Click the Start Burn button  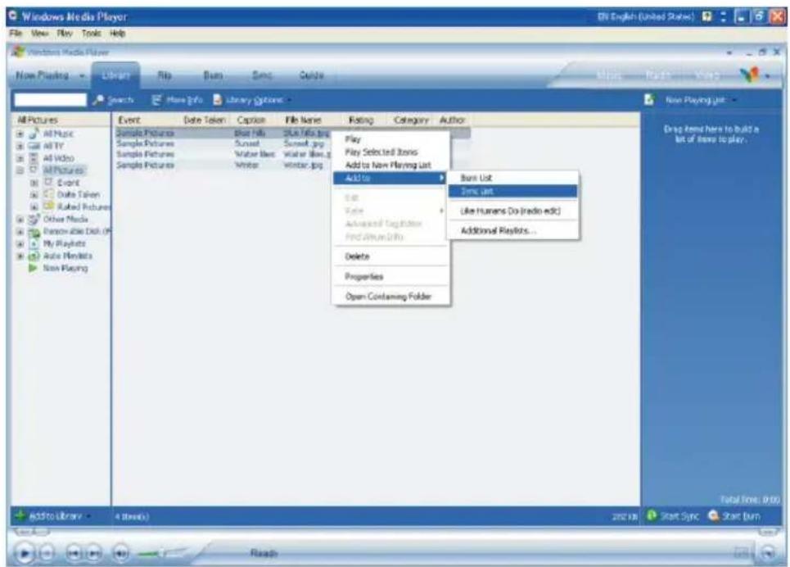[734, 516]
